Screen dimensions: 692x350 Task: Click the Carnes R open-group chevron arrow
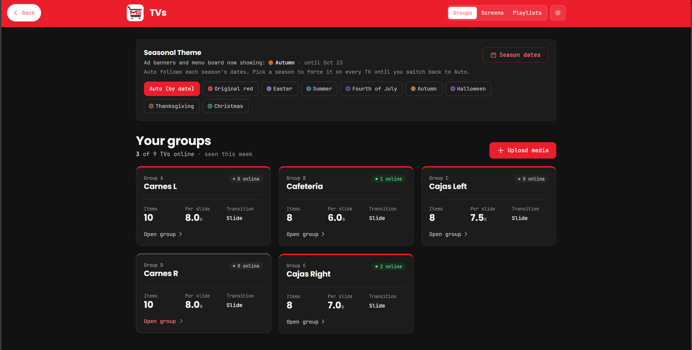[181, 321]
